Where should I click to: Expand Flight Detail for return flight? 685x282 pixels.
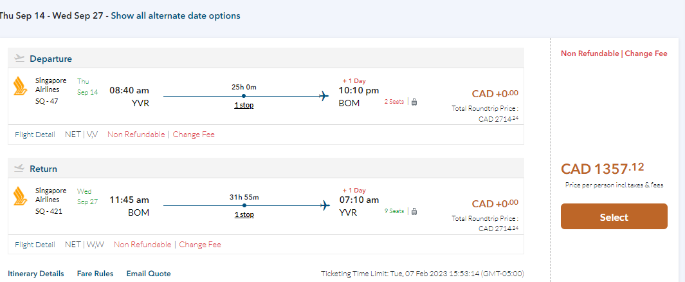coord(35,245)
